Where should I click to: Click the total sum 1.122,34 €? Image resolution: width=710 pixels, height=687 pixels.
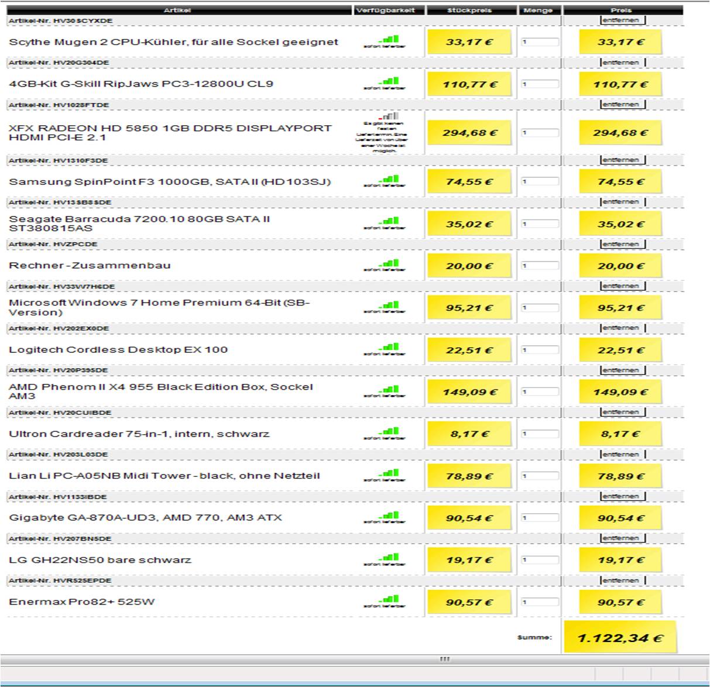620,638
